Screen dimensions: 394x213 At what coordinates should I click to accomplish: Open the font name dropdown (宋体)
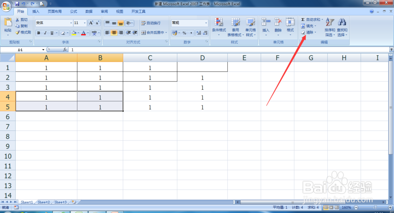tap(71, 23)
